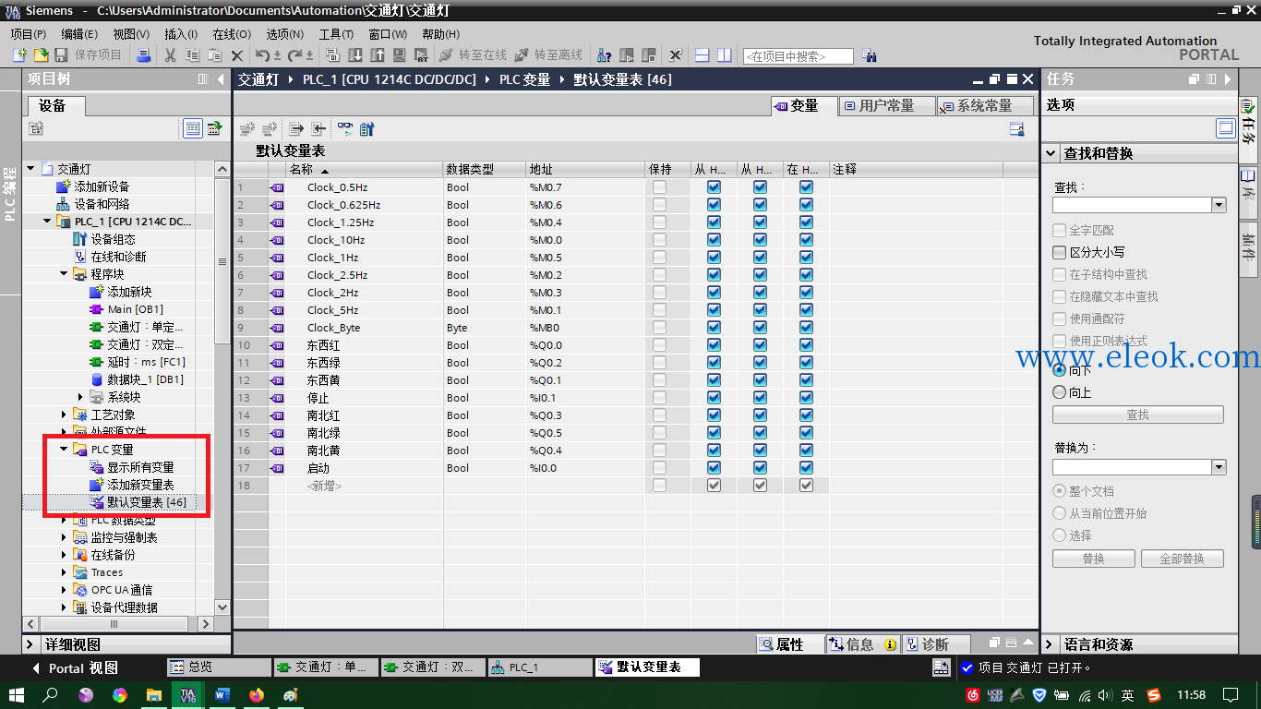Uncheck first 从H... checkbox for 东西红 row
The width and height of the screenshot is (1261, 709).
[714, 345]
